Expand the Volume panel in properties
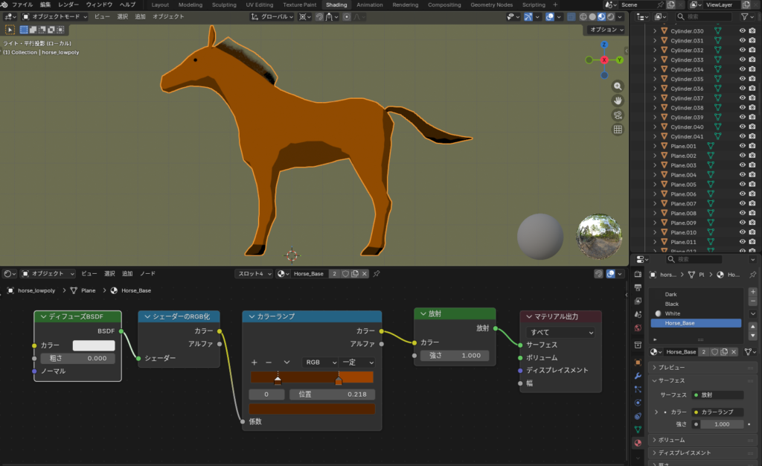The width and height of the screenshot is (762, 466). tap(672, 440)
